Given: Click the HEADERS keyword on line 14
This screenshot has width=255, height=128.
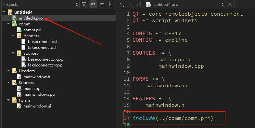Looking at the screenshot, I should tap(144, 99).
